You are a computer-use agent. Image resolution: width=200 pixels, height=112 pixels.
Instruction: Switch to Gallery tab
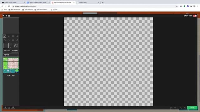[x=15, y=51]
